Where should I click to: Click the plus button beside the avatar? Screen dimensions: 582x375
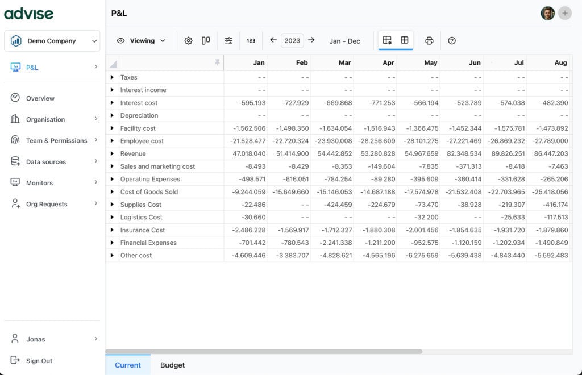pos(564,13)
